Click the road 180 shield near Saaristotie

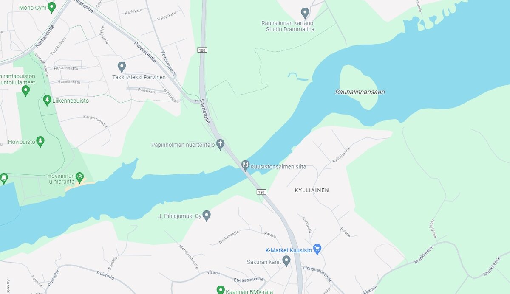click(202, 50)
